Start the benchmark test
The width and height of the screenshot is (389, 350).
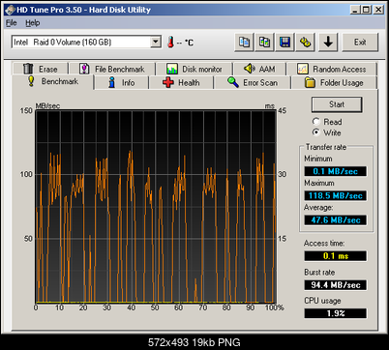click(x=337, y=104)
